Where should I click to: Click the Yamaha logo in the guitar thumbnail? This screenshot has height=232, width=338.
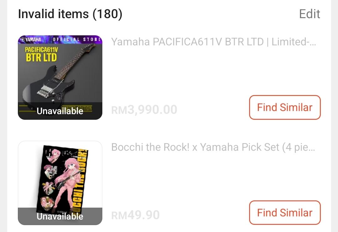31,40
